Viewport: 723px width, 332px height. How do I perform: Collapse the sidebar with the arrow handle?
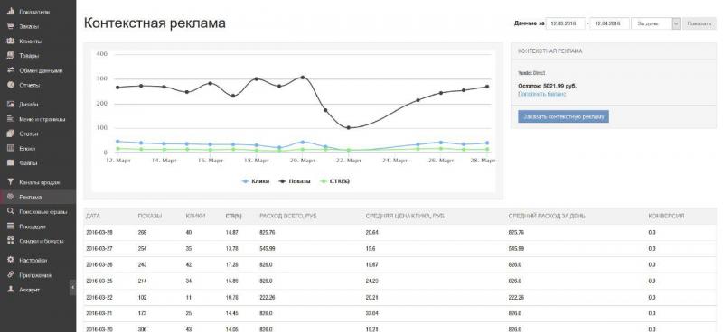(x=73, y=287)
